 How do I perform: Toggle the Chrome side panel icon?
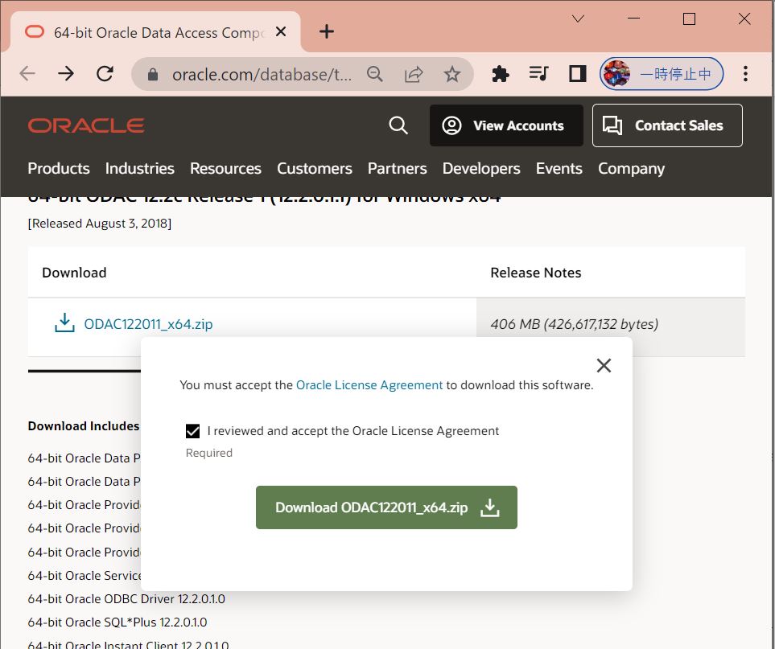(577, 74)
